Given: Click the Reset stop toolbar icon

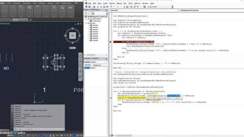Looking at the screenshot, I should click(124, 7).
